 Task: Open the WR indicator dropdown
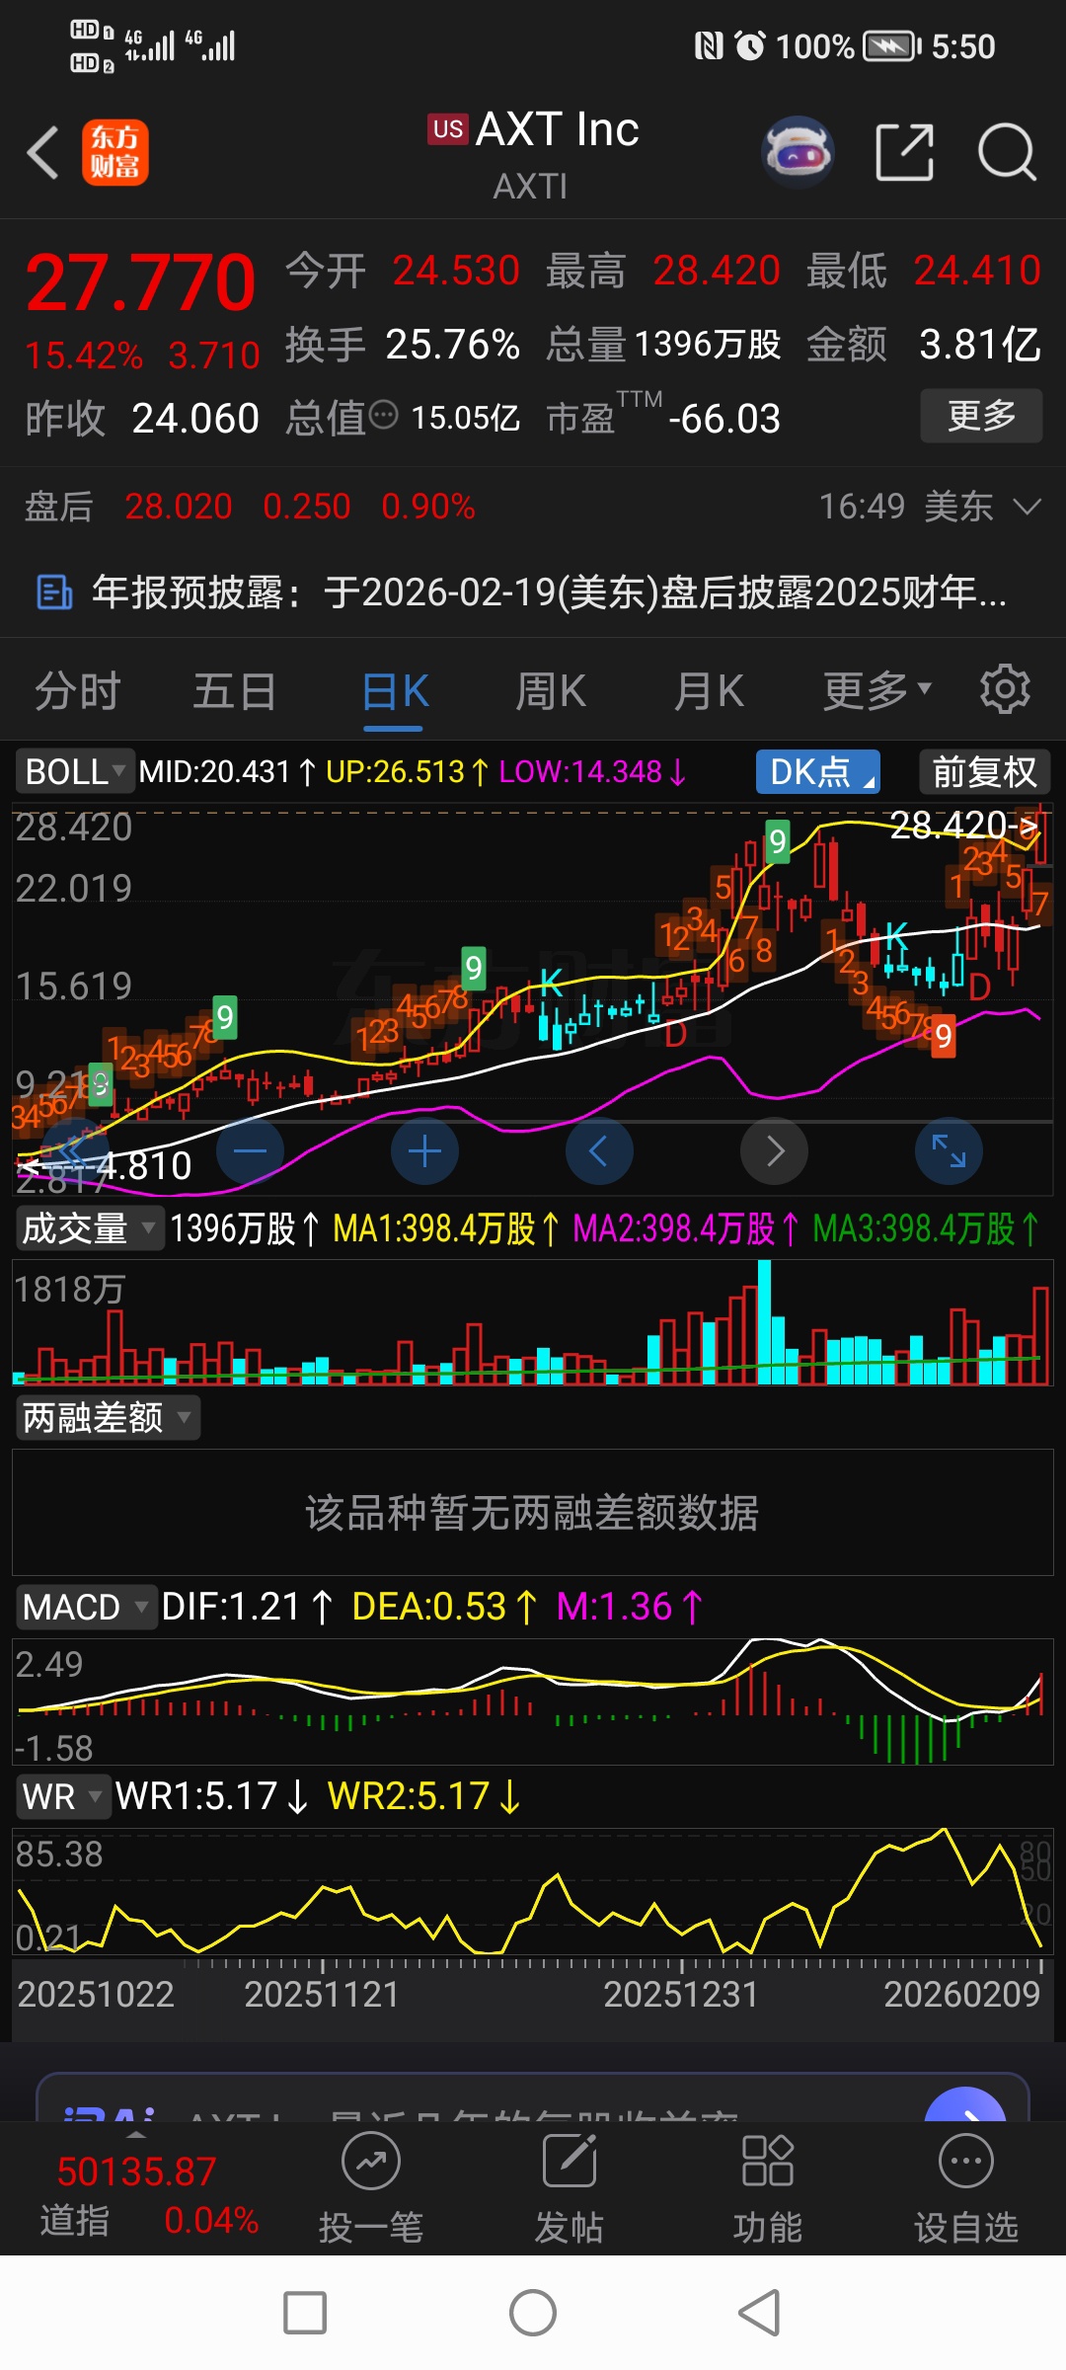pyautogui.click(x=62, y=1796)
